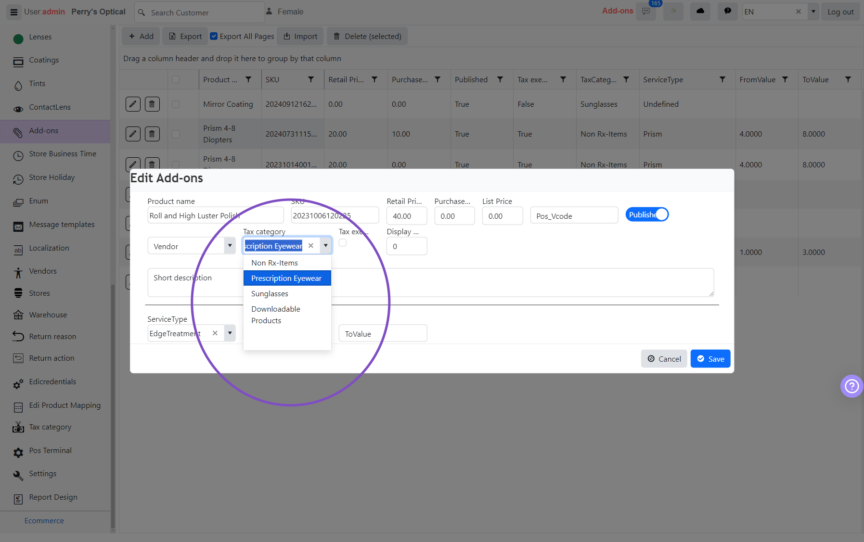Select the Prism 4-8 Diopters row checkbox
Image resolution: width=864 pixels, height=542 pixels.
coord(176,134)
